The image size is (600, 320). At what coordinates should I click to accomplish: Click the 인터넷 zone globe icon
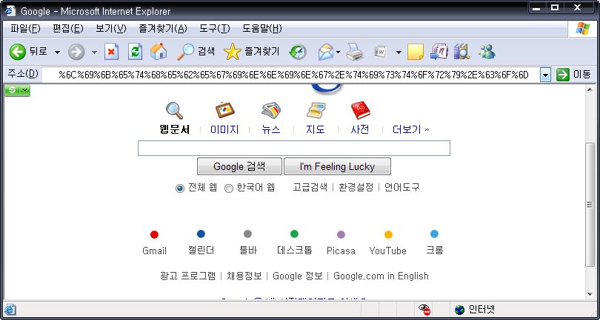point(459,310)
